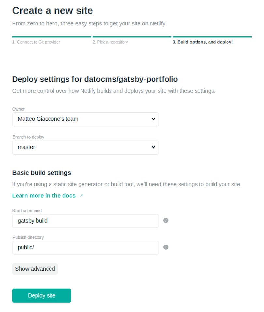
Task: Click the Create a new site heading
Action: tap(52, 11)
